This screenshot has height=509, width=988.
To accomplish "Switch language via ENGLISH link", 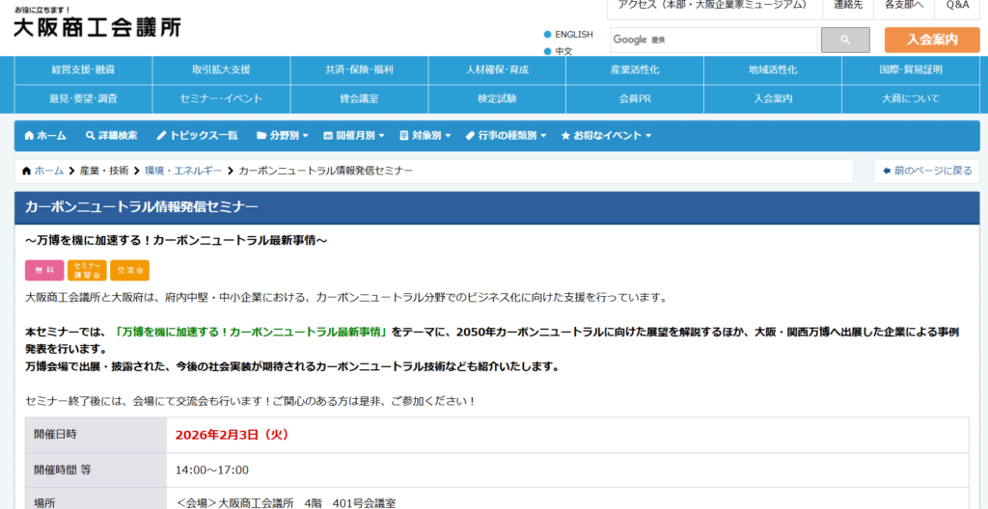I will click(x=573, y=35).
